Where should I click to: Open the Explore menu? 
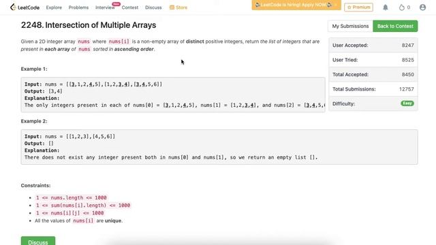tap(54, 7)
